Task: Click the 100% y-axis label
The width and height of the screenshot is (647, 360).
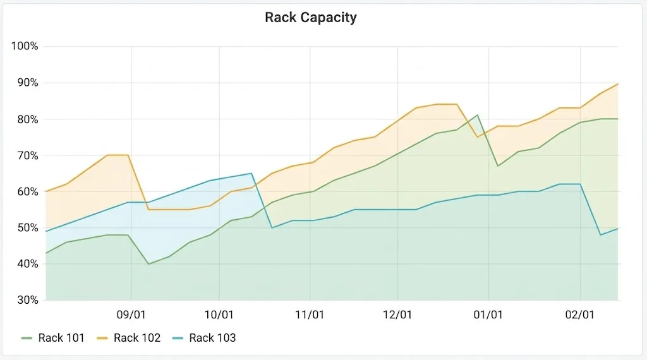Action: click(x=25, y=47)
